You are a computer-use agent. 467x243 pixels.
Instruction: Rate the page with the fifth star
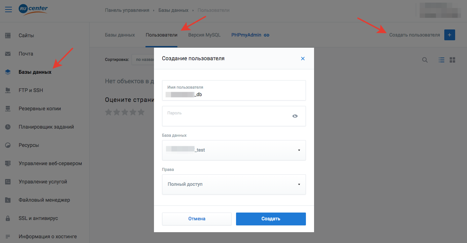pyautogui.click(x=141, y=112)
